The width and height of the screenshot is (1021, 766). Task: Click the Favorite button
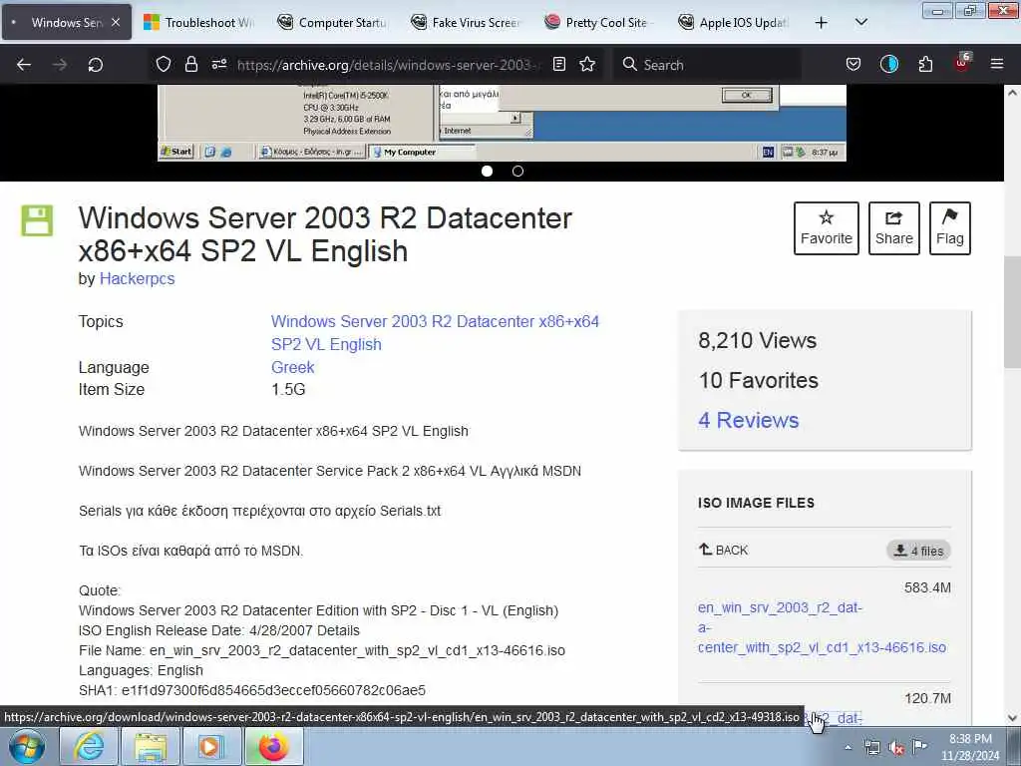point(827,228)
